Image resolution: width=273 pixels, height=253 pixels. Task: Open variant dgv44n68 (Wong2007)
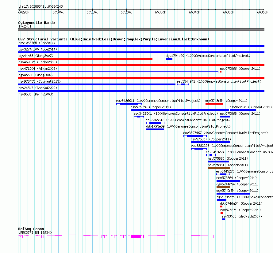tap(36, 56)
